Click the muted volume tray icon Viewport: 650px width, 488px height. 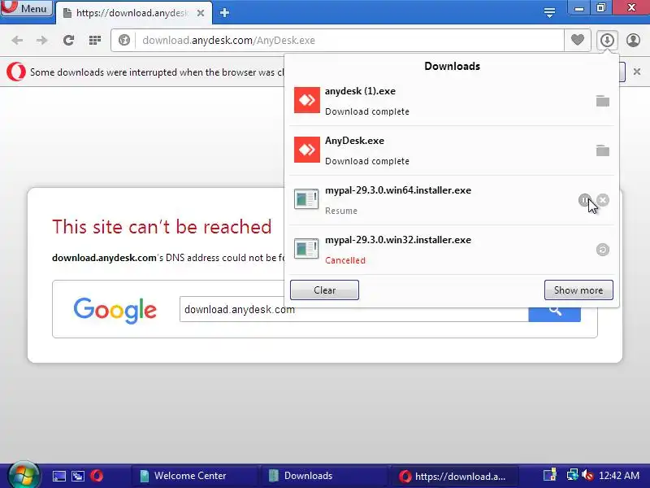587,475
